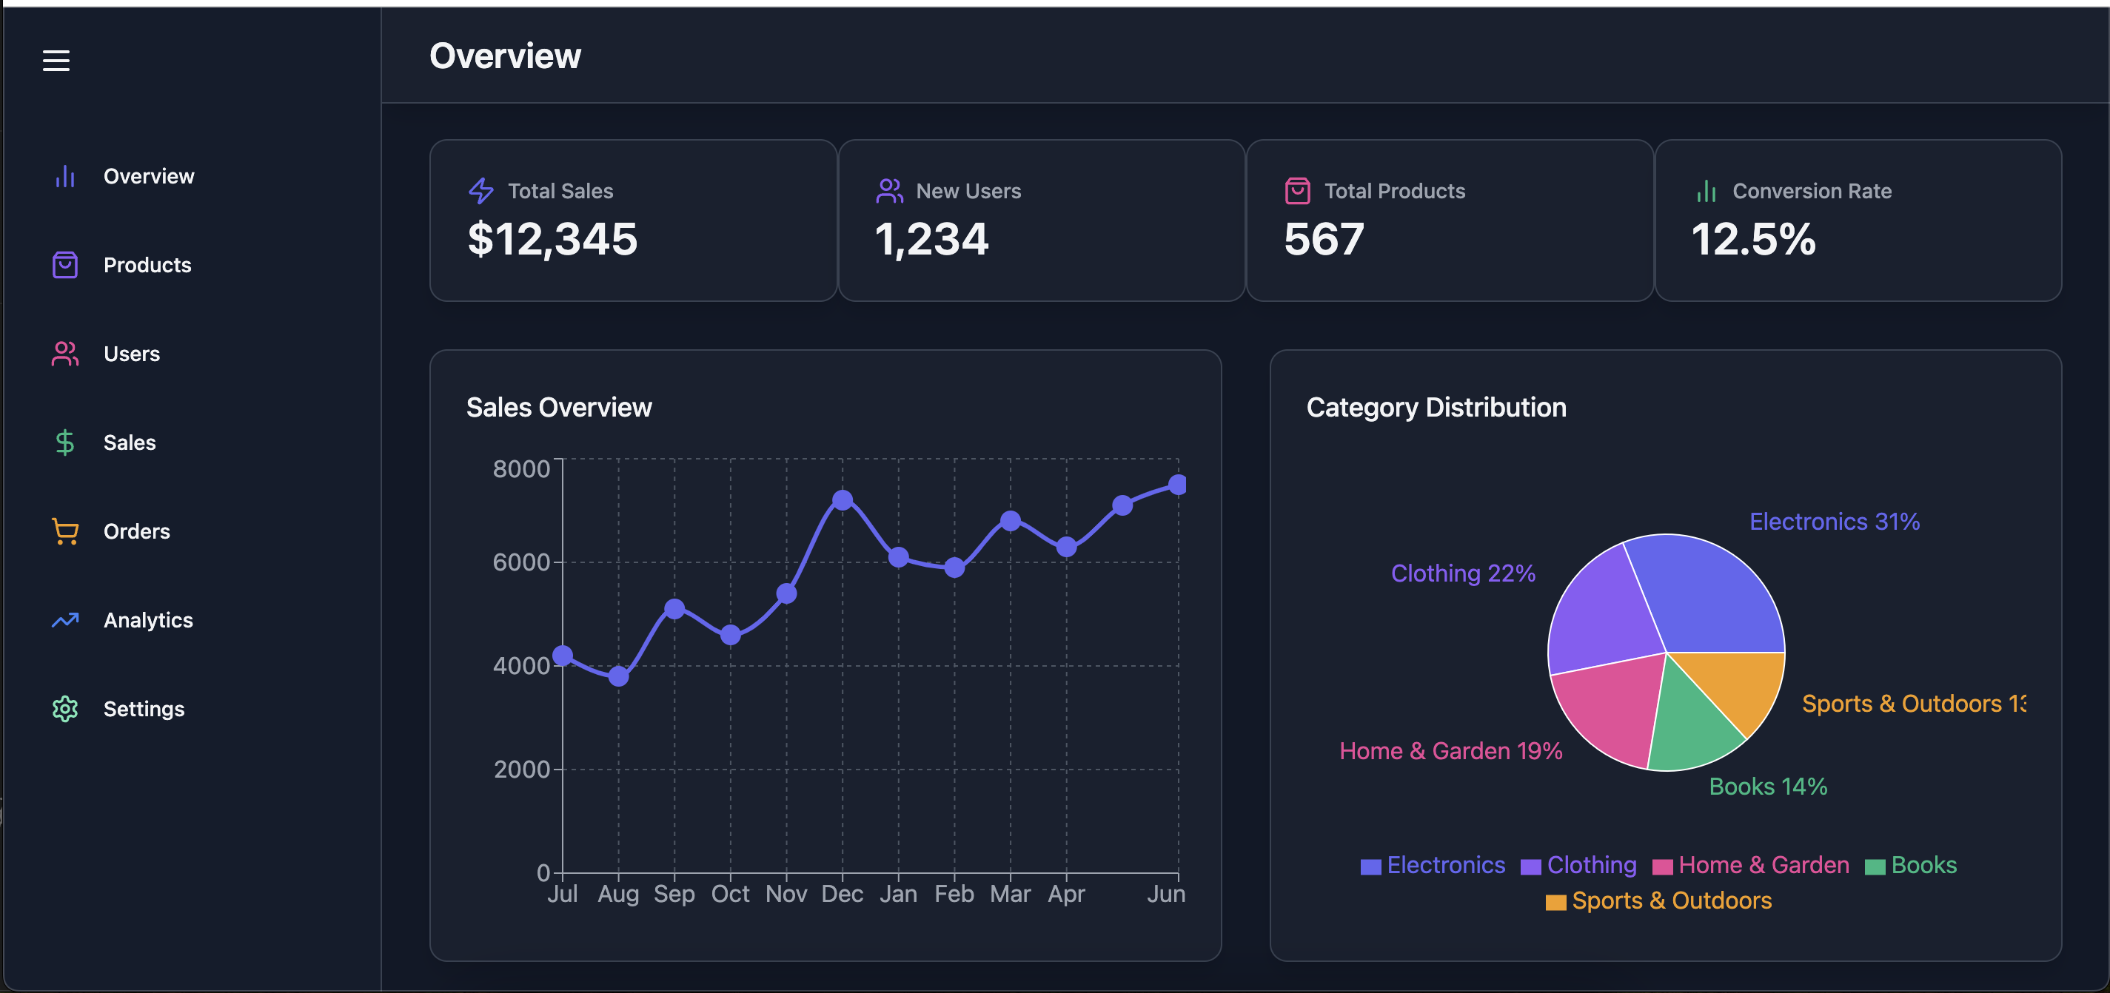This screenshot has width=2110, height=993.
Task: Click the Products shopping bag sidebar icon
Action: 64,264
